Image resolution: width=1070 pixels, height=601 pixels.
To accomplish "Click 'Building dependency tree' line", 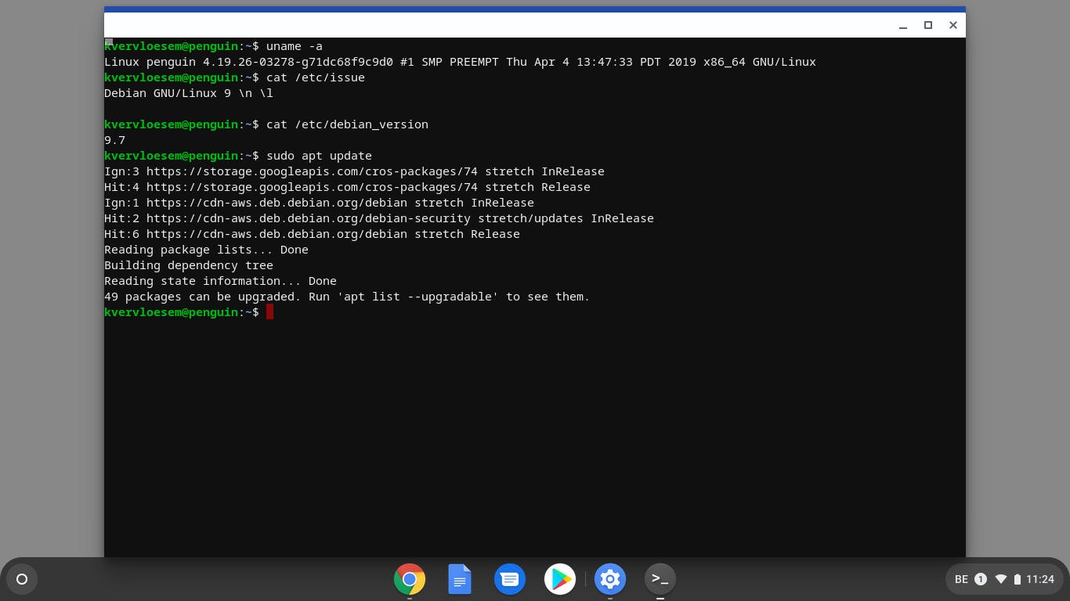I will [189, 265].
